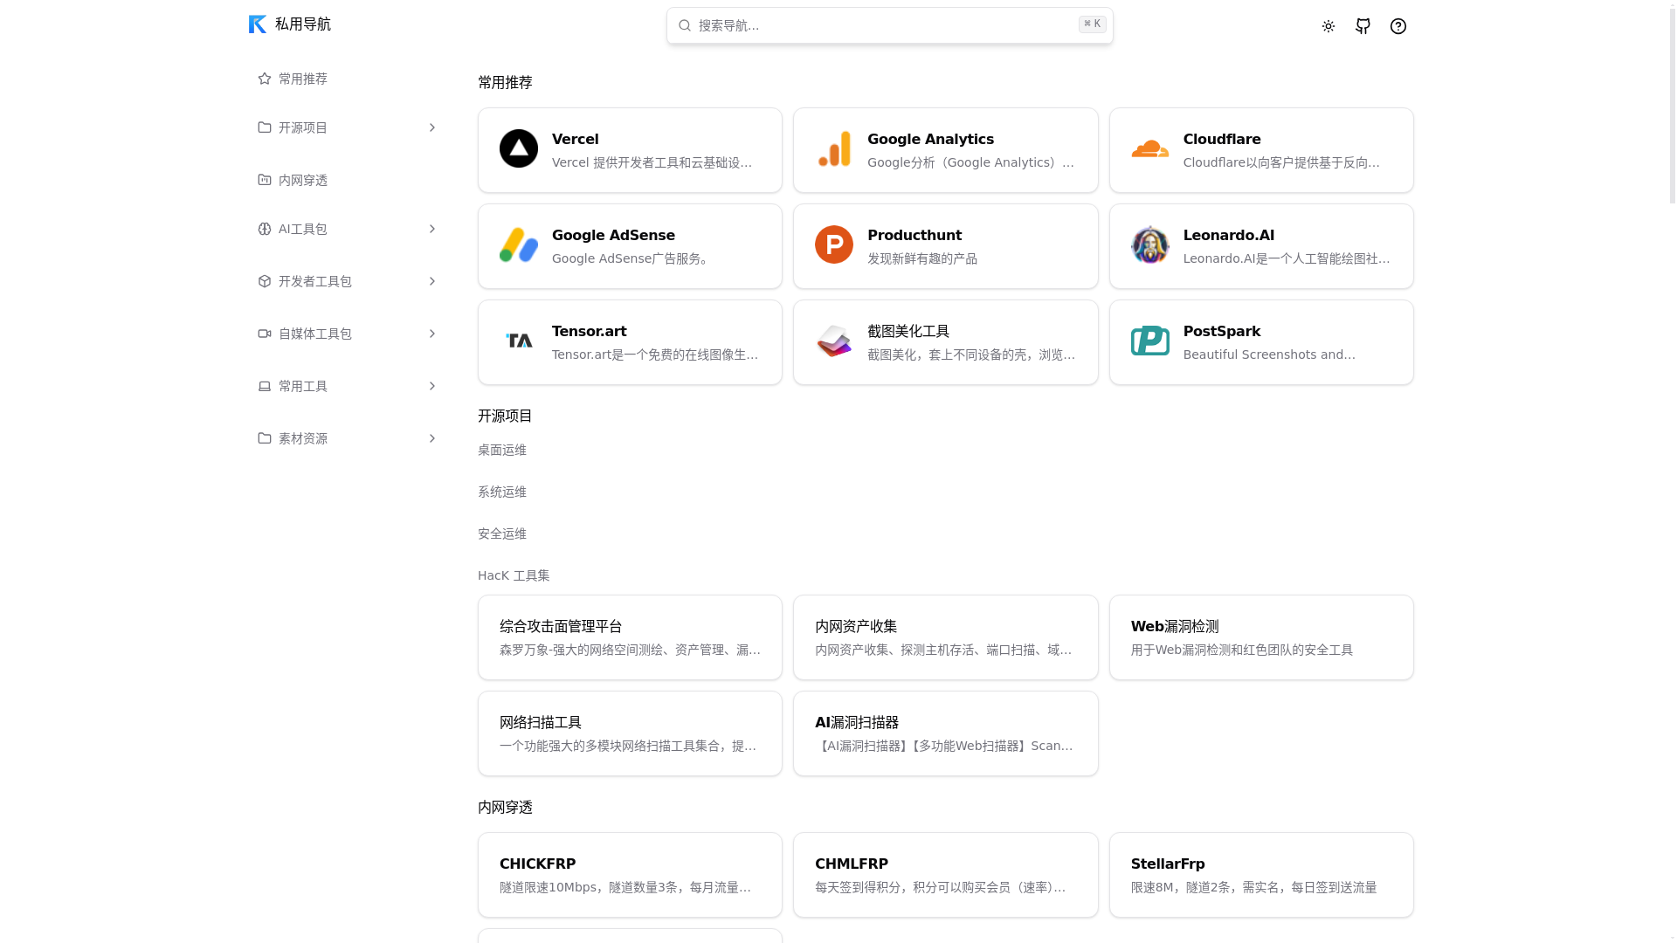Select 开发者工具包 label in the sidebar
This screenshot has width=1677, height=943.
tap(315, 281)
